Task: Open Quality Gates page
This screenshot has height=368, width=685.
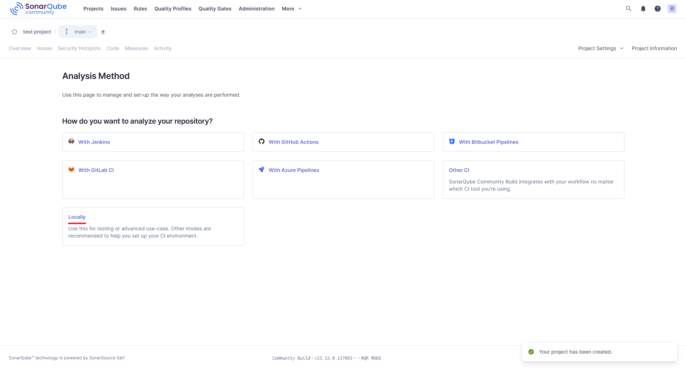Action: coord(215,9)
